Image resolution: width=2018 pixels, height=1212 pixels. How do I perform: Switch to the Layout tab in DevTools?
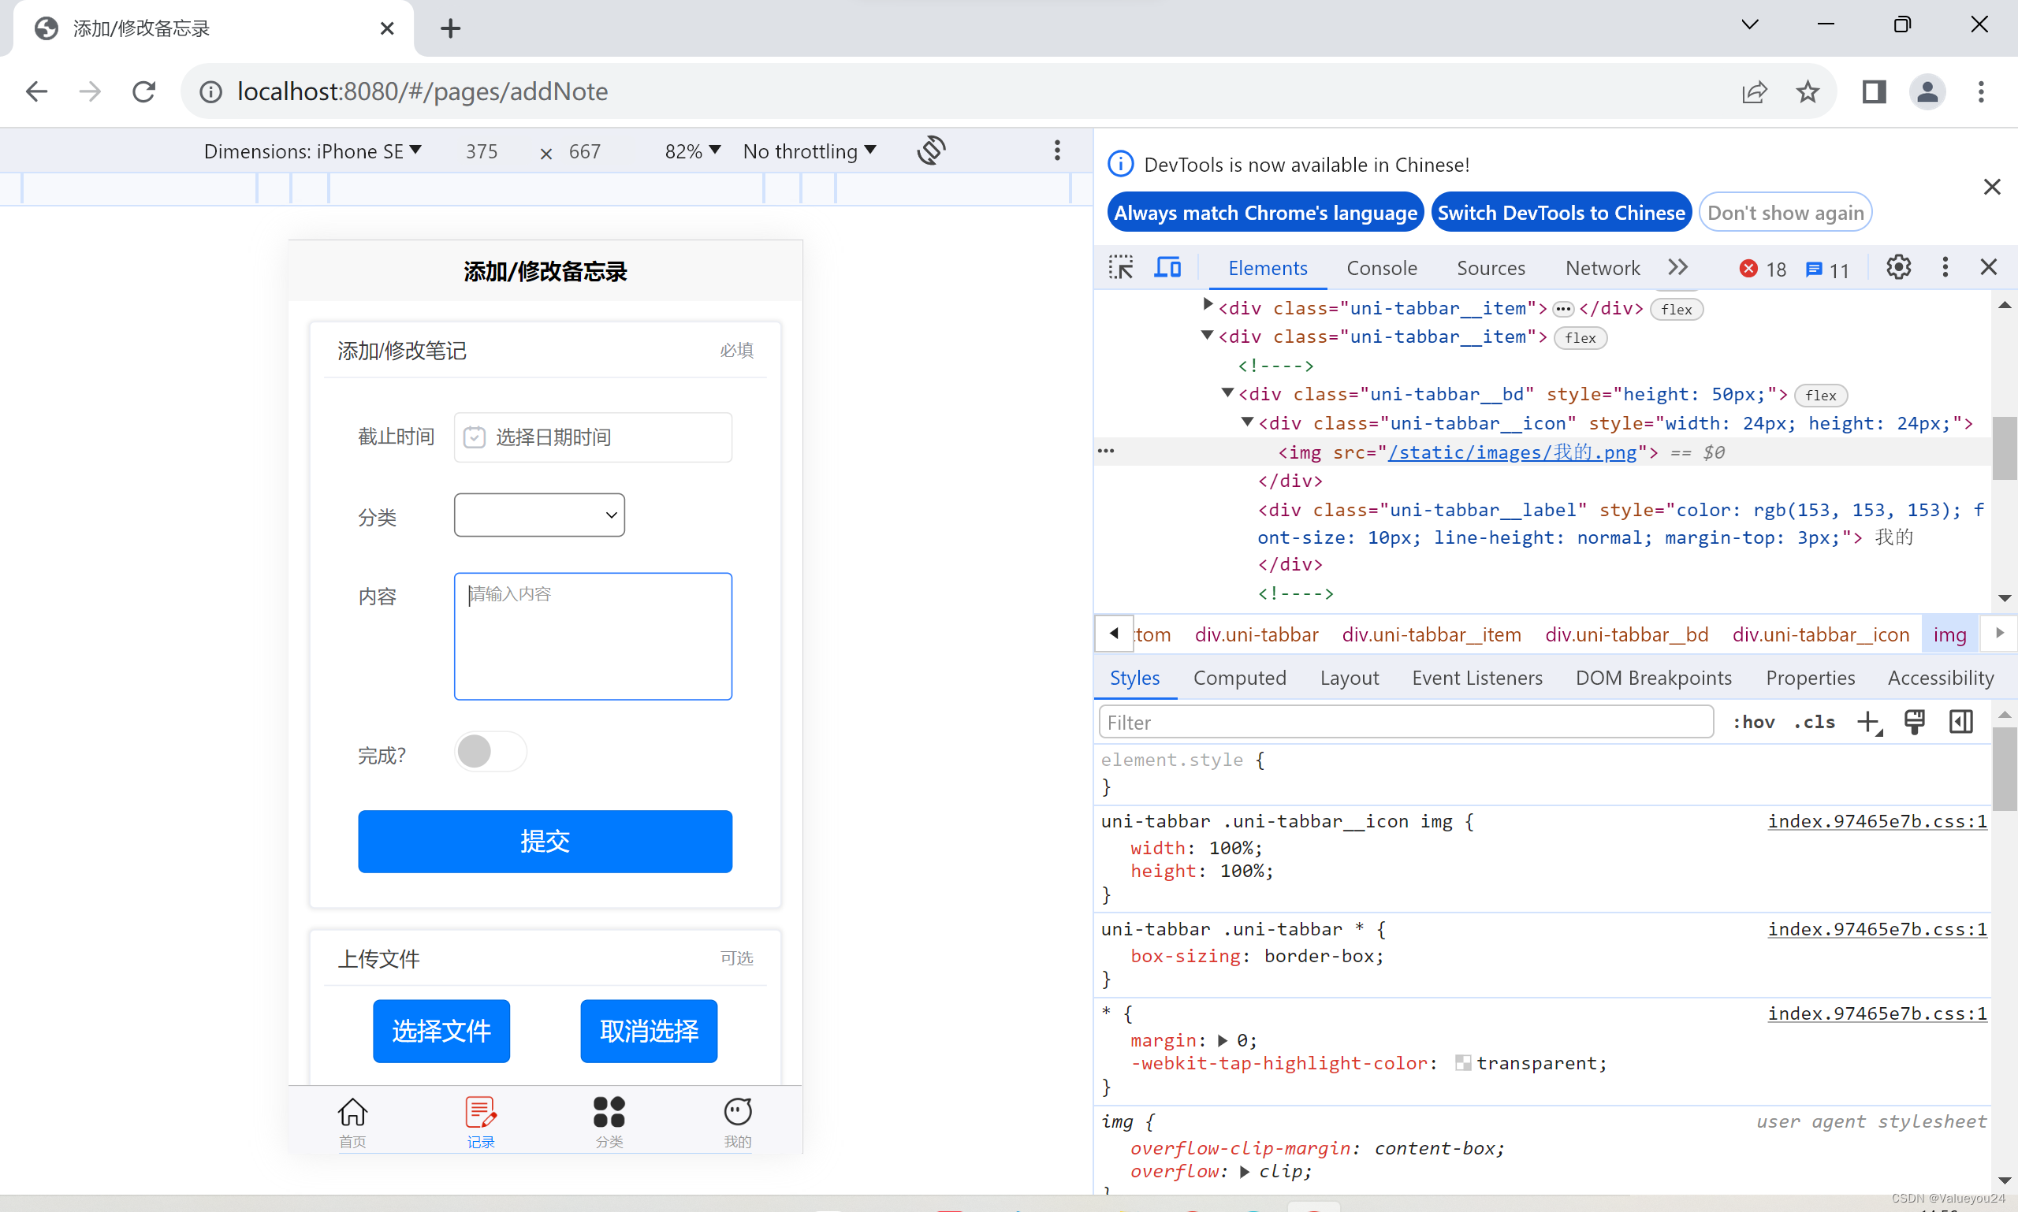tap(1350, 678)
